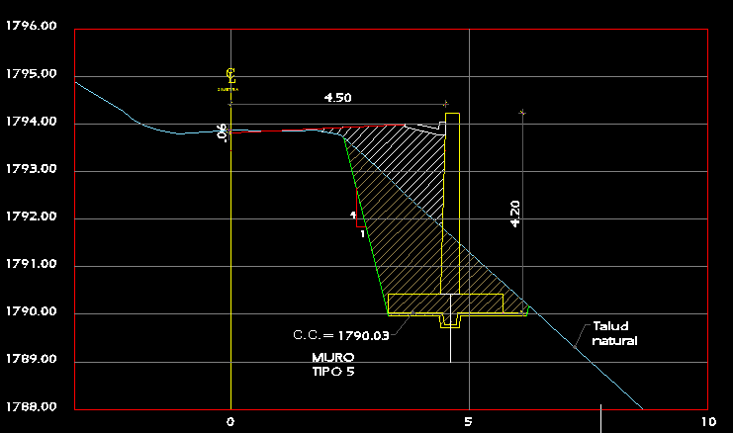Click the Talud natural annotation text

point(614,333)
